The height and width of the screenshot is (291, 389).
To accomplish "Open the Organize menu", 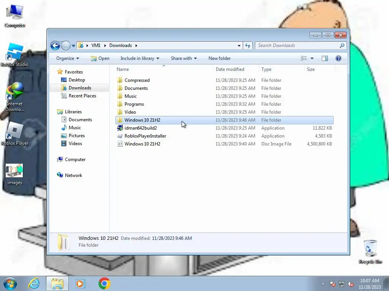I will coord(68,58).
